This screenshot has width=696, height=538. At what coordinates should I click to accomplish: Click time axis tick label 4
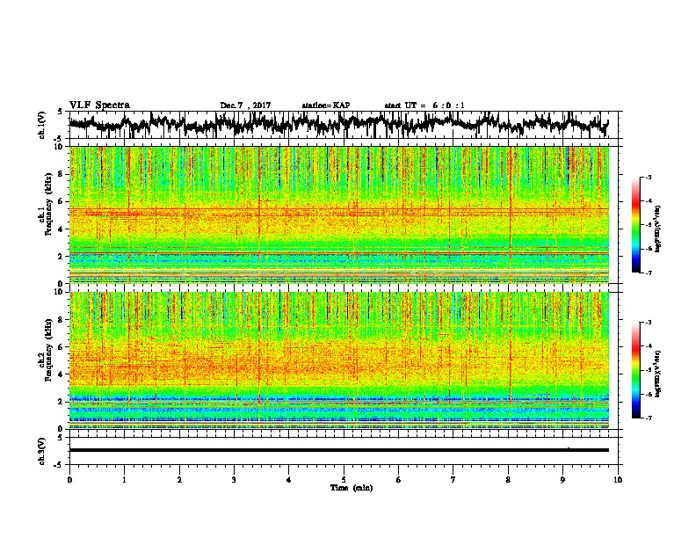coord(289,480)
